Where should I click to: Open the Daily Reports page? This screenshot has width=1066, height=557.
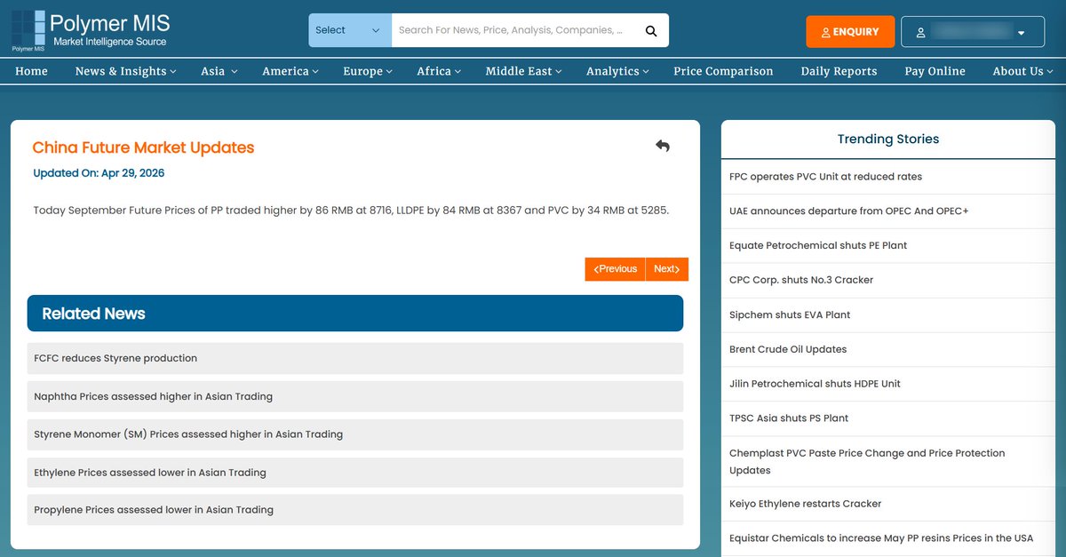pos(839,71)
